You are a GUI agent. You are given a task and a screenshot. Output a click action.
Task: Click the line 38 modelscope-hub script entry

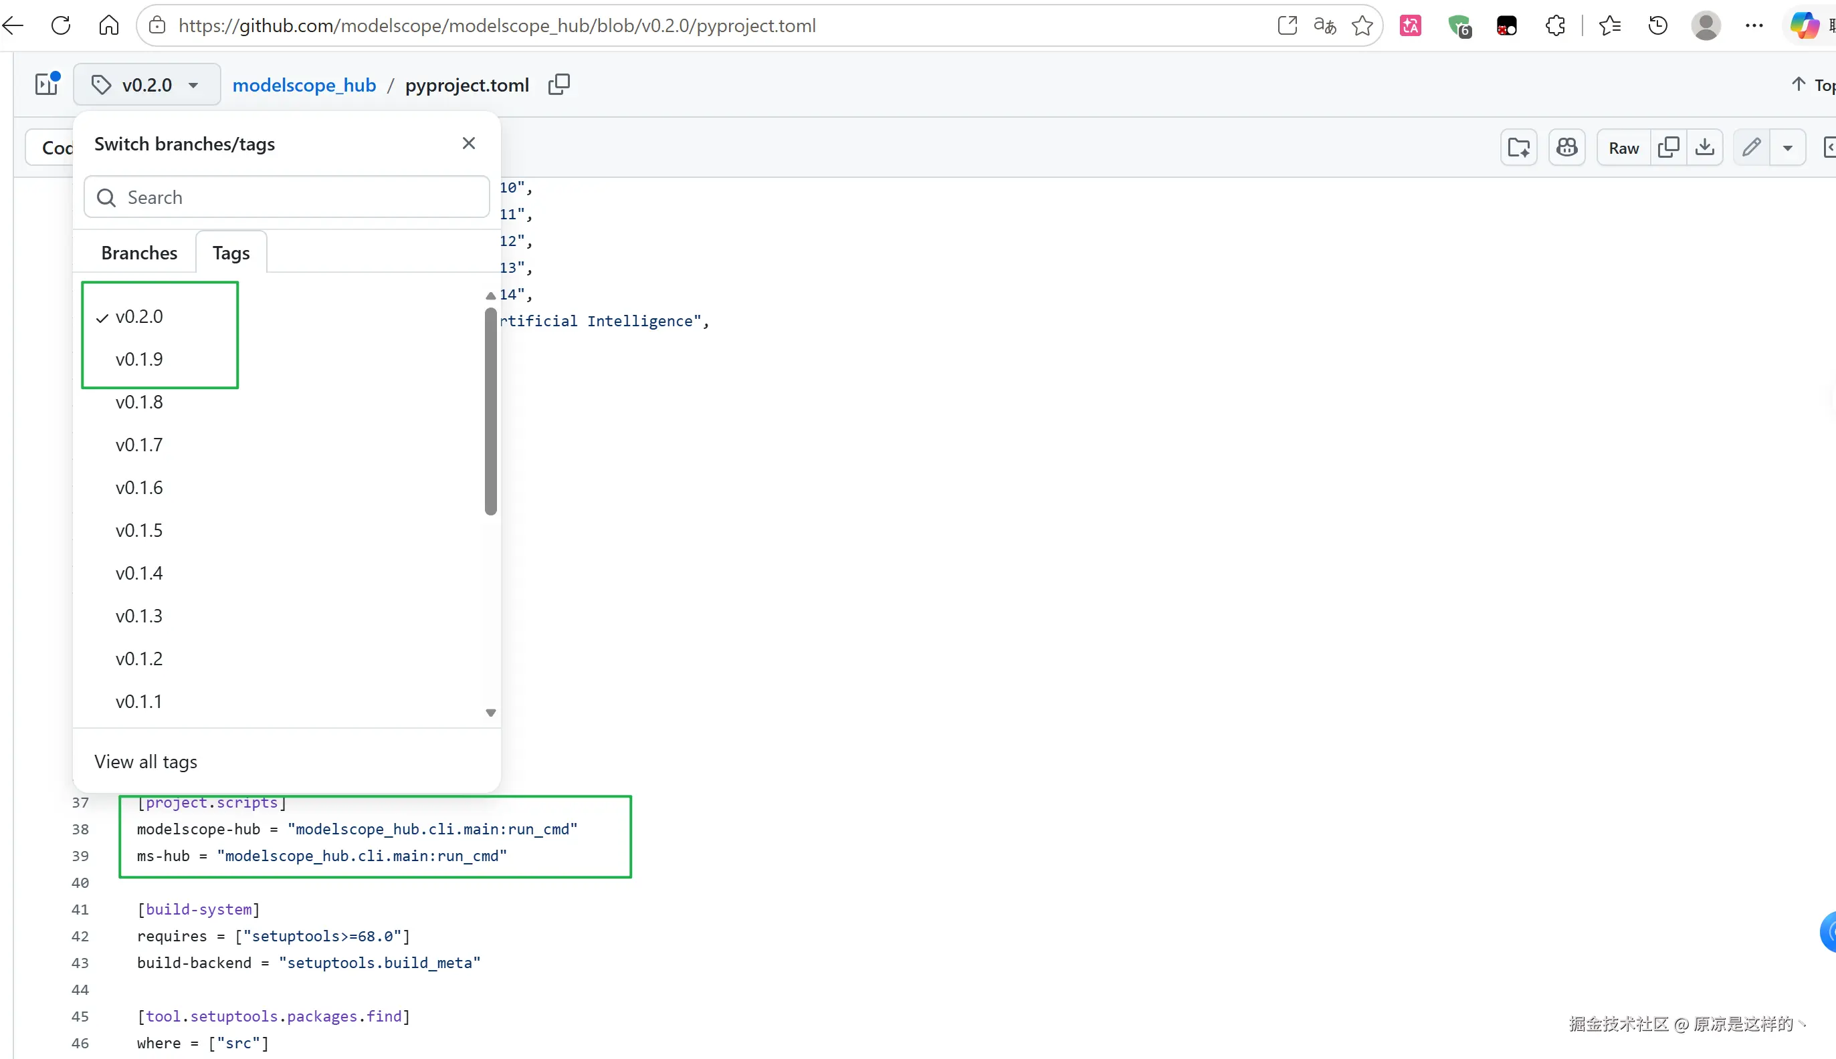(x=357, y=829)
